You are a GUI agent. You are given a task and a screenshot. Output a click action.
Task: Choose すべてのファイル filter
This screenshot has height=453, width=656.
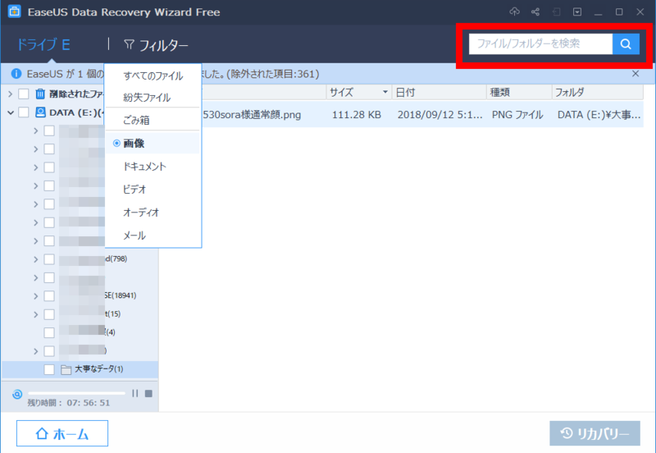tap(153, 75)
